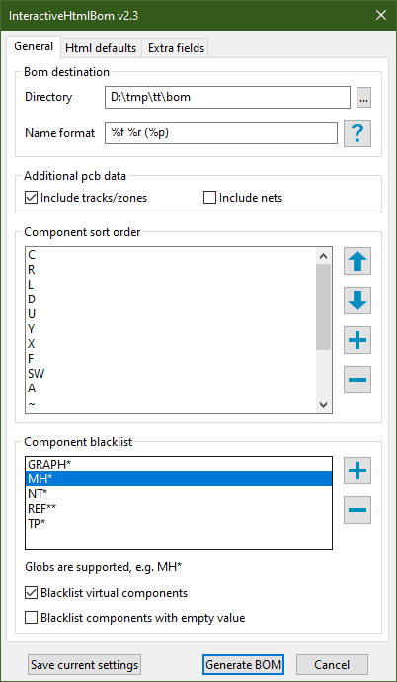
Task: Open name format help question mark
Action: coord(357,133)
